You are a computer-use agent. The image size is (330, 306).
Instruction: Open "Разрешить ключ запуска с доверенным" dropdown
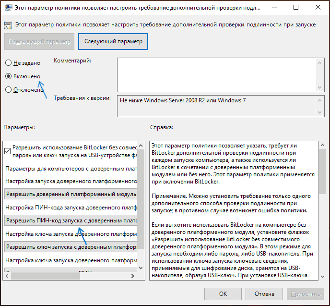[x=71, y=247]
